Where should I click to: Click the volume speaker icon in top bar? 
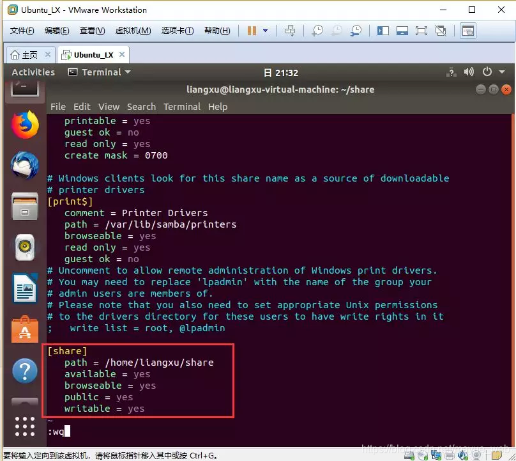click(x=469, y=72)
